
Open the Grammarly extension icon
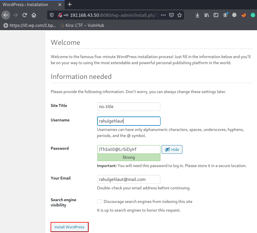click(253, 15)
